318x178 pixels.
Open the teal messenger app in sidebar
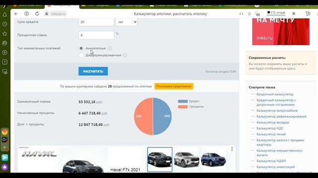tap(4, 157)
